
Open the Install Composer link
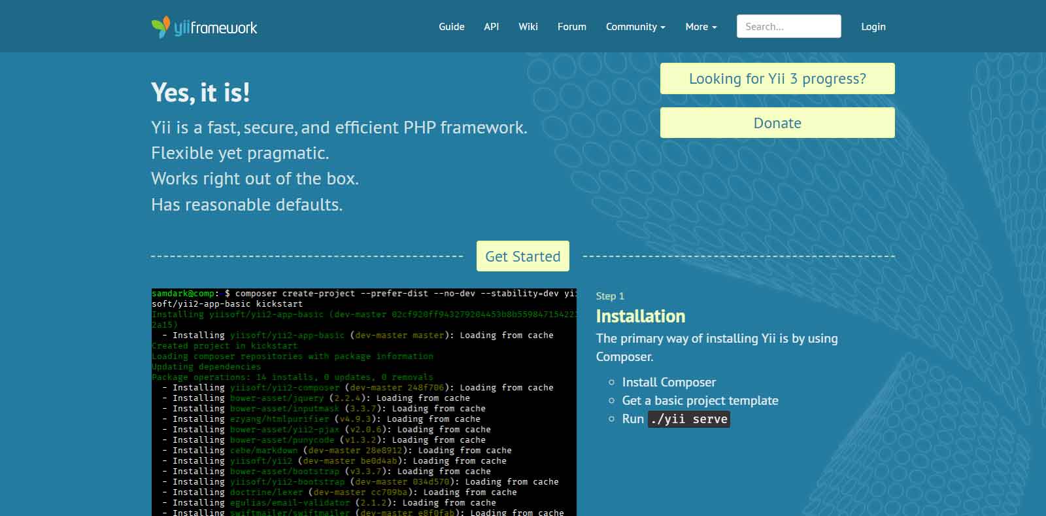[669, 382]
